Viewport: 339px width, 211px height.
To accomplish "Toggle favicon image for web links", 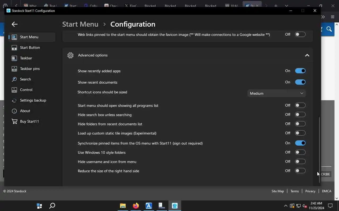I will tap(300, 34).
